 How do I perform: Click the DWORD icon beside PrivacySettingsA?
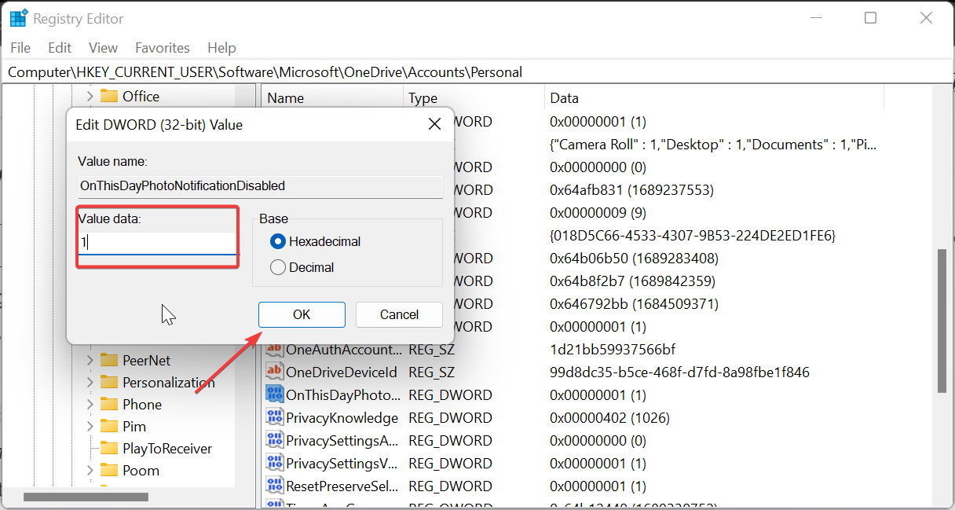coord(274,440)
